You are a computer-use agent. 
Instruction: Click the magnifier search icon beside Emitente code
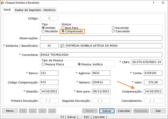pos(62,46)
